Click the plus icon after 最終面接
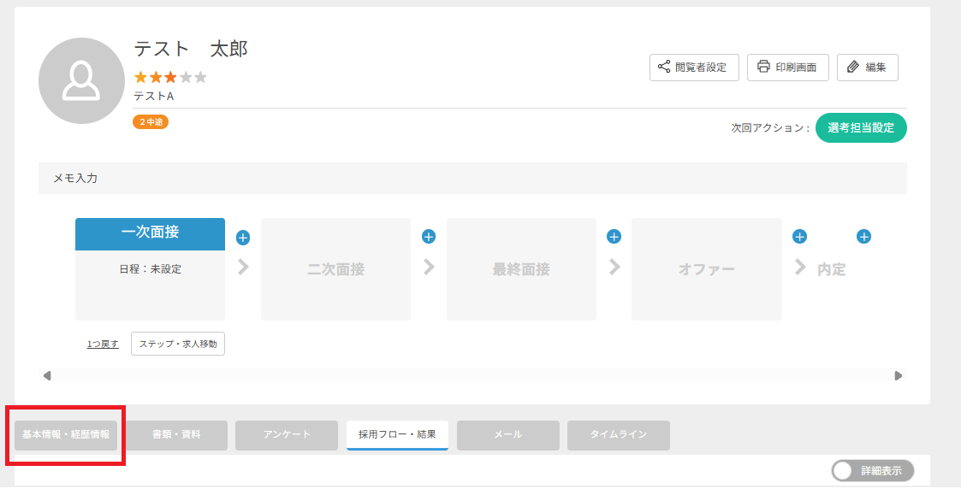This screenshot has width=961, height=489. [614, 237]
